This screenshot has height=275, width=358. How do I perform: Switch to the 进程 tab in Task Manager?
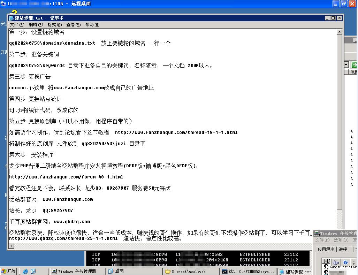[343, 250]
